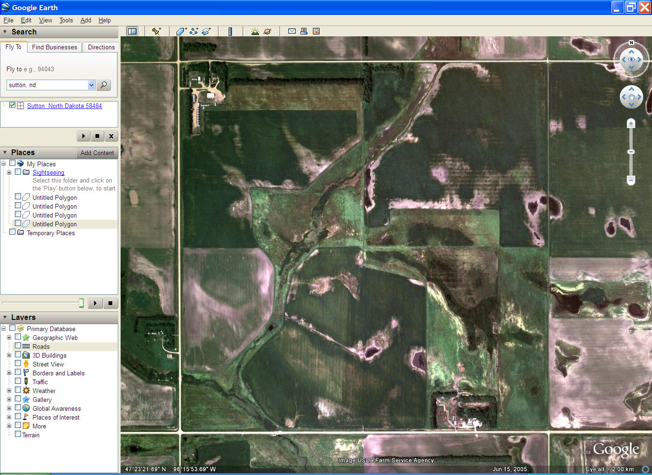The height and width of the screenshot is (475, 652).
Task: Click the 3D Buildings layer icon
Action: point(26,355)
